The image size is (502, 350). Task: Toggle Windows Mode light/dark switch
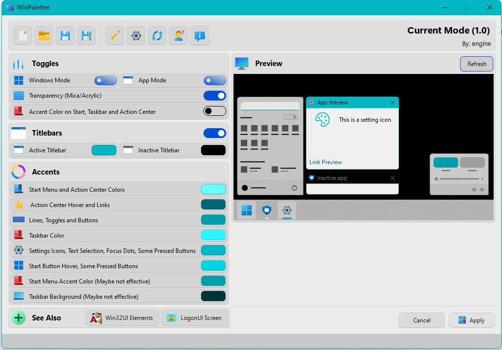[x=105, y=80]
